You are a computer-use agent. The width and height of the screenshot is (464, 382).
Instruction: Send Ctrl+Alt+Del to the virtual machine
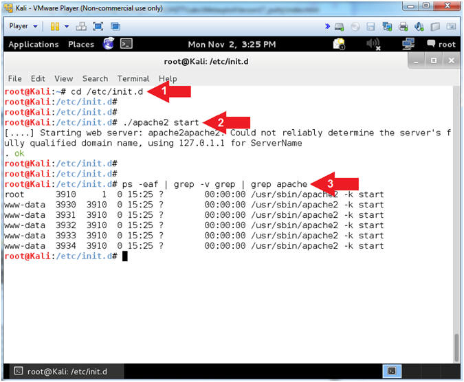click(81, 27)
